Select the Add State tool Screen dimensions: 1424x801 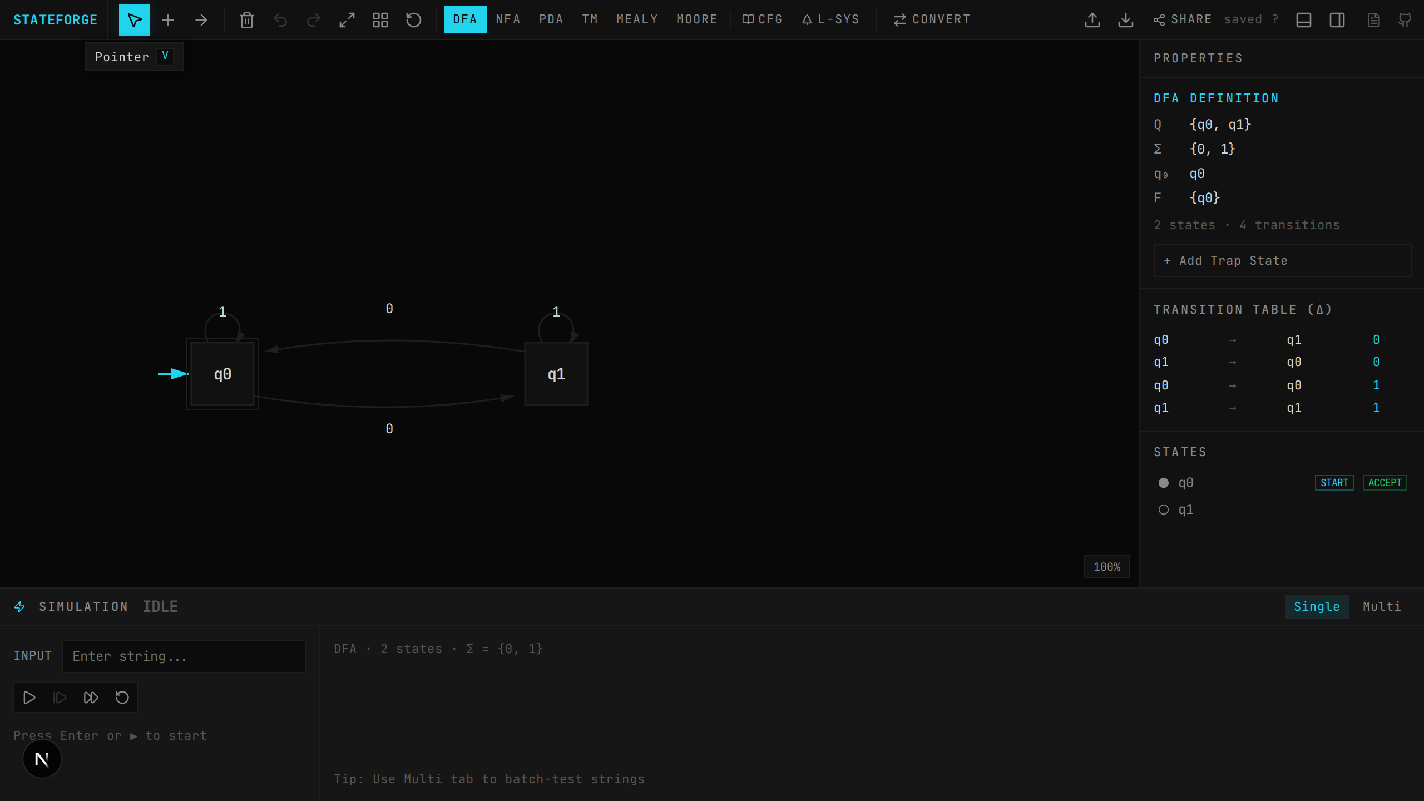(168, 19)
